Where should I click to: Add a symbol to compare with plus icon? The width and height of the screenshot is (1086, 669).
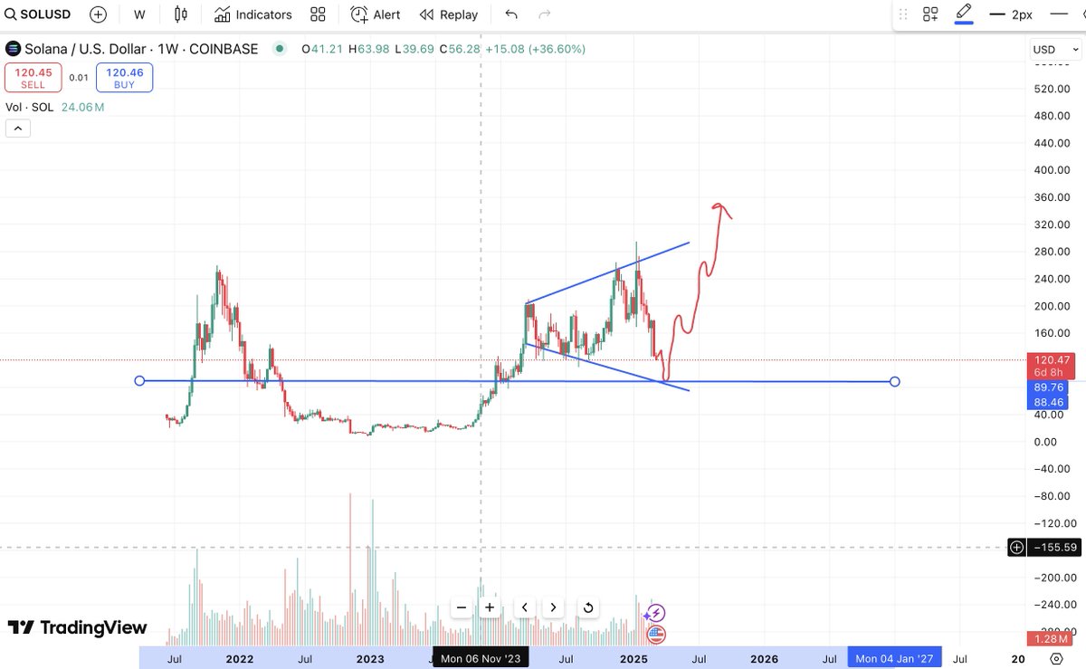click(98, 14)
